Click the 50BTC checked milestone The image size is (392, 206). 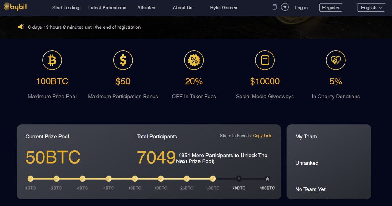(x=213, y=179)
